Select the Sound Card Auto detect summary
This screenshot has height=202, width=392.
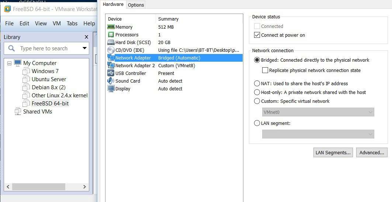[x=170, y=81]
